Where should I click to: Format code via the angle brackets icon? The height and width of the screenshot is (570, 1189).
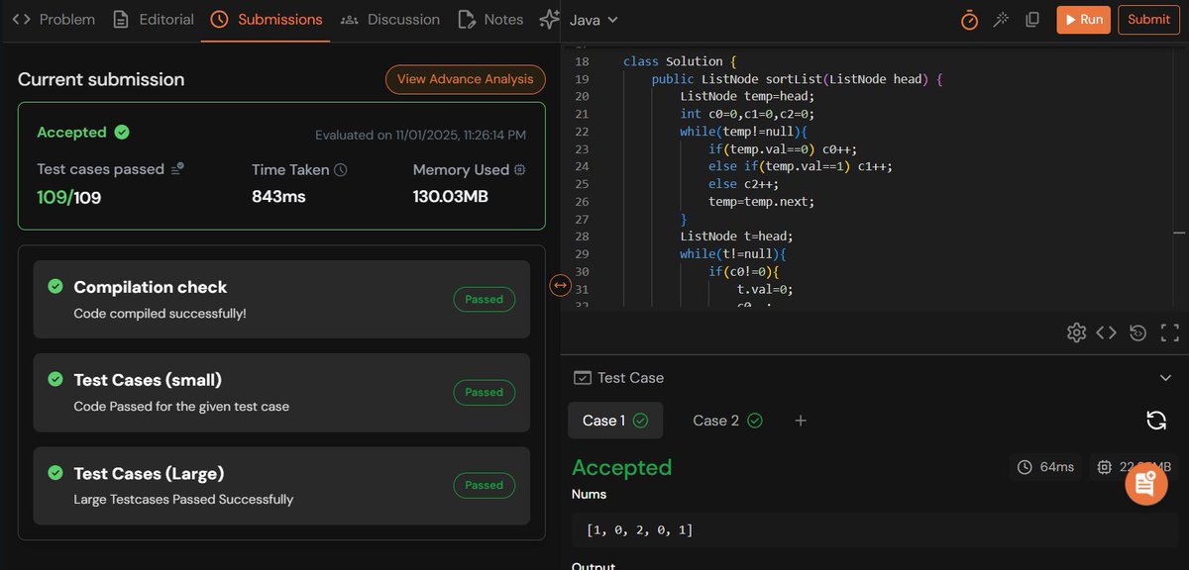tap(1107, 332)
